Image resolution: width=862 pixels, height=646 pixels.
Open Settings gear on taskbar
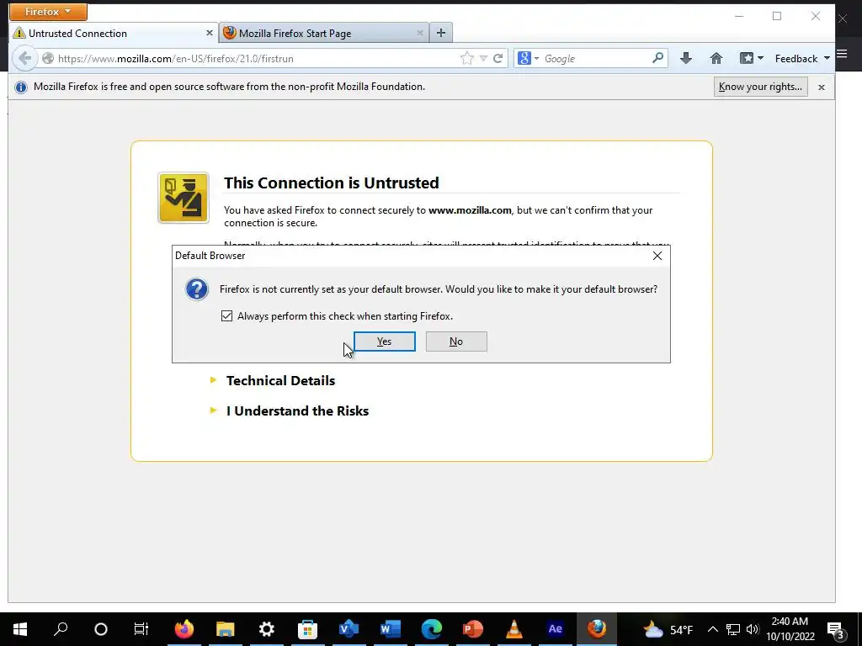pos(267,629)
